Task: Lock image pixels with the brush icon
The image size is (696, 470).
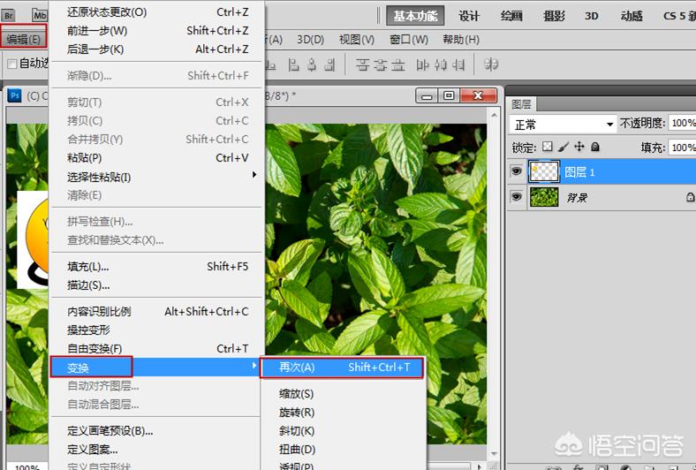Action: (564, 147)
